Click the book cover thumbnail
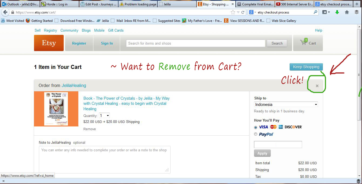 (56, 109)
